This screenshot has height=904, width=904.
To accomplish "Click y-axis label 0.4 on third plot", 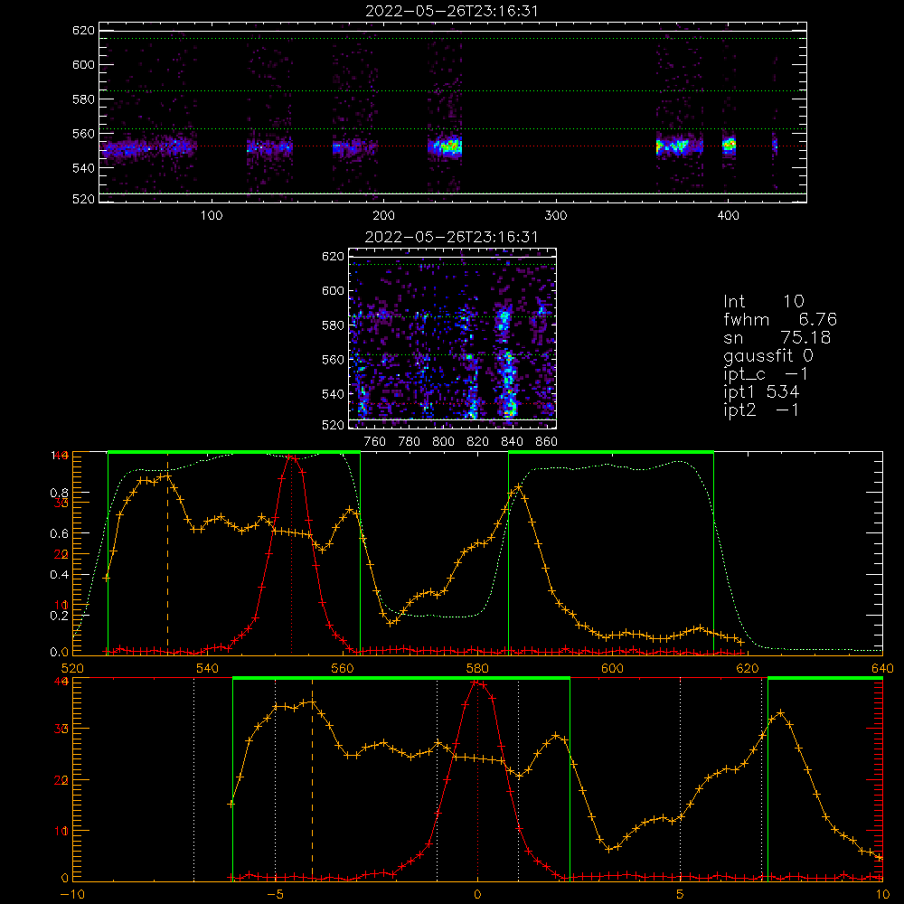I will [x=60, y=575].
